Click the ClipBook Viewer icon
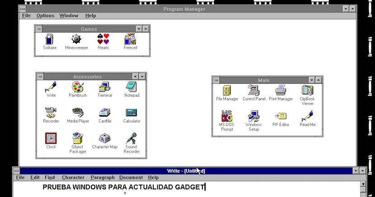This screenshot has height=197, width=375. pyautogui.click(x=308, y=90)
